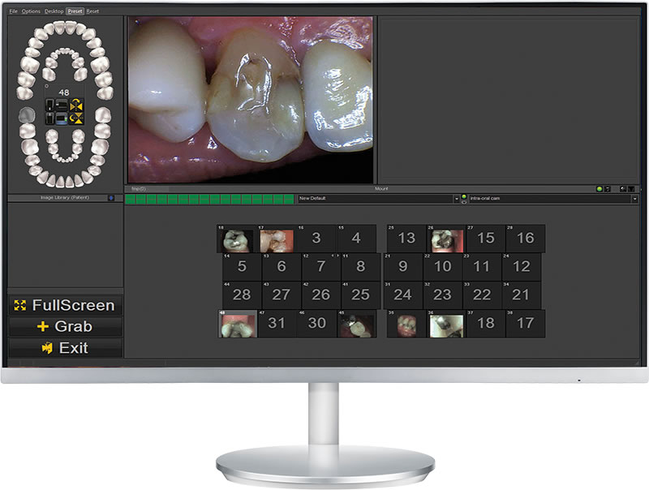Select the empty slot with large number 16
The width and height of the screenshot is (649, 490).
pos(526,239)
